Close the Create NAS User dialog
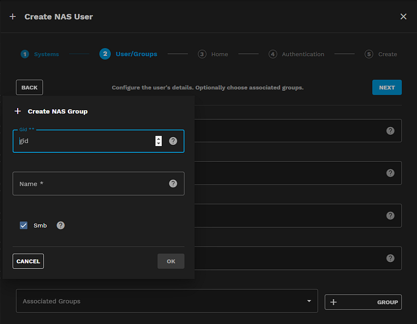417x324 pixels. tap(403, 16)
